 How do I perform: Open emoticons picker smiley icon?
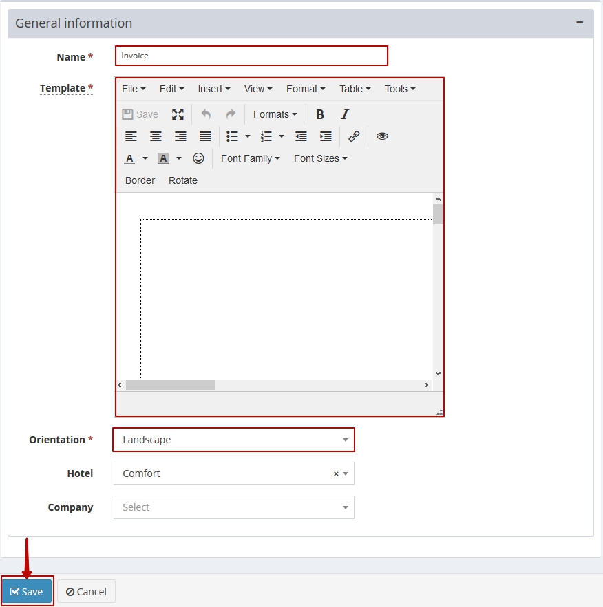[198, 158]
